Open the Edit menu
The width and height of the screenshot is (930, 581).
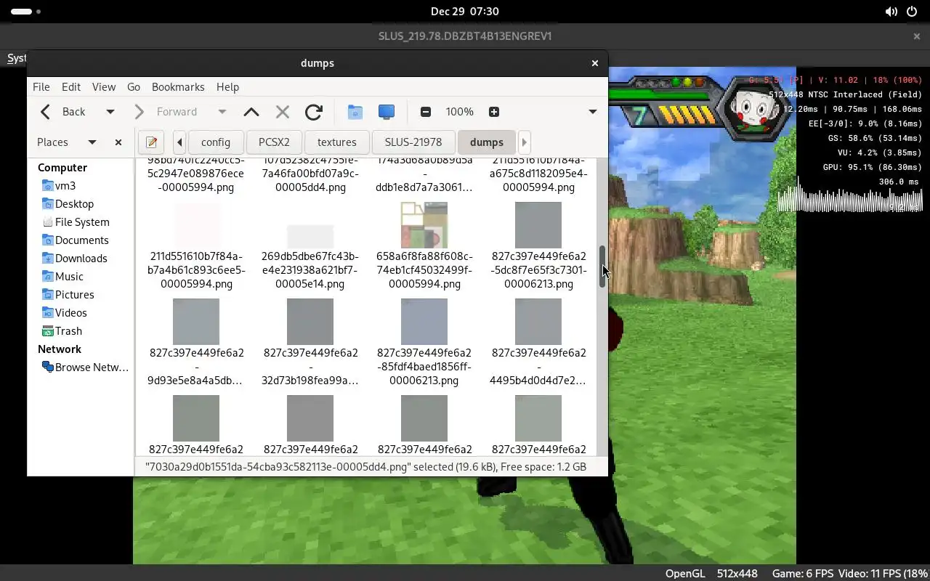point(71,86)
